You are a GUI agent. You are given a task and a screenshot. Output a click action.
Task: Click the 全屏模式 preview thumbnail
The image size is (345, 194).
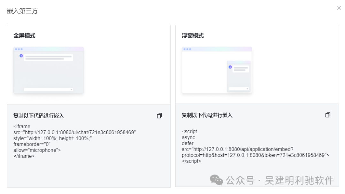pyautogui.click(x=49, y=70)
